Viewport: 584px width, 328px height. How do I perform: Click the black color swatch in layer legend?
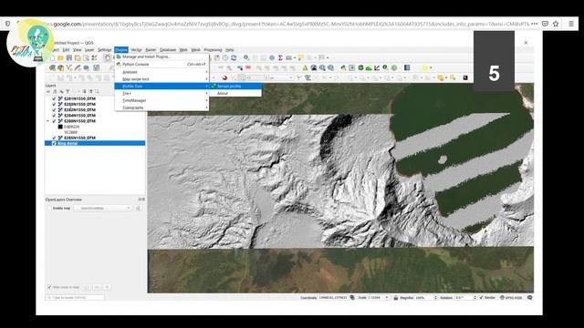click(x=60, y=127)
